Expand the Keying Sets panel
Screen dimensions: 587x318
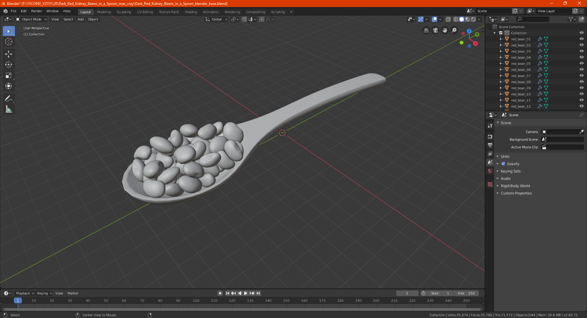pyautogui.click(x=511, y=171)
